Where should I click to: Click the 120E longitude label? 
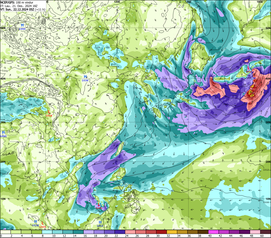[117, 2]
